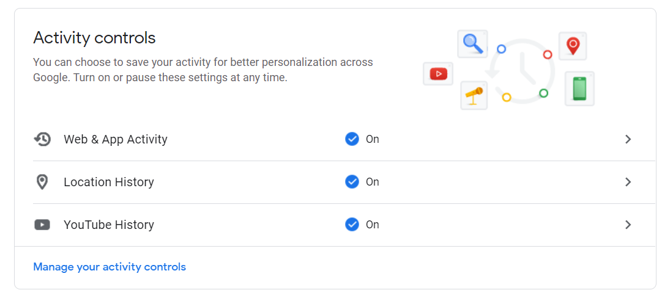The width and height of the screenshot is (662, 290).
Task: Toggle the Location History On checkmark
Action: click(x=352, y=182)
